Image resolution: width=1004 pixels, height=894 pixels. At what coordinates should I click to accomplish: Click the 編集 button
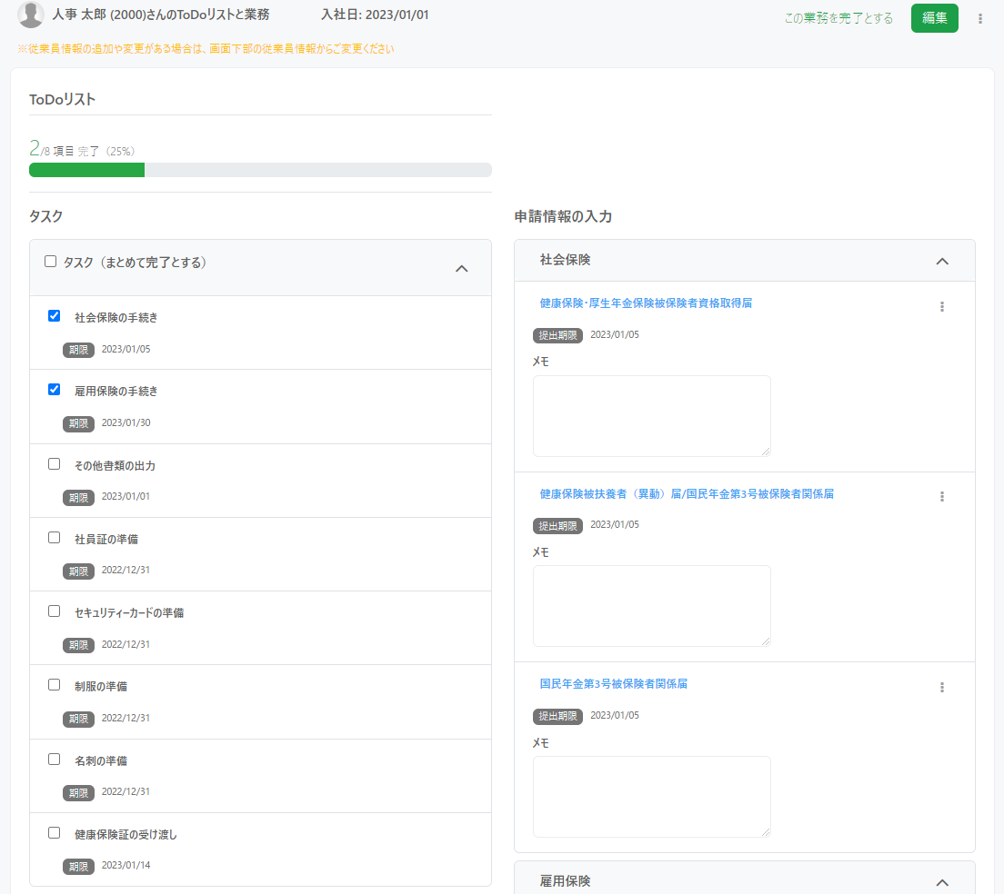[x=934, y=18]
